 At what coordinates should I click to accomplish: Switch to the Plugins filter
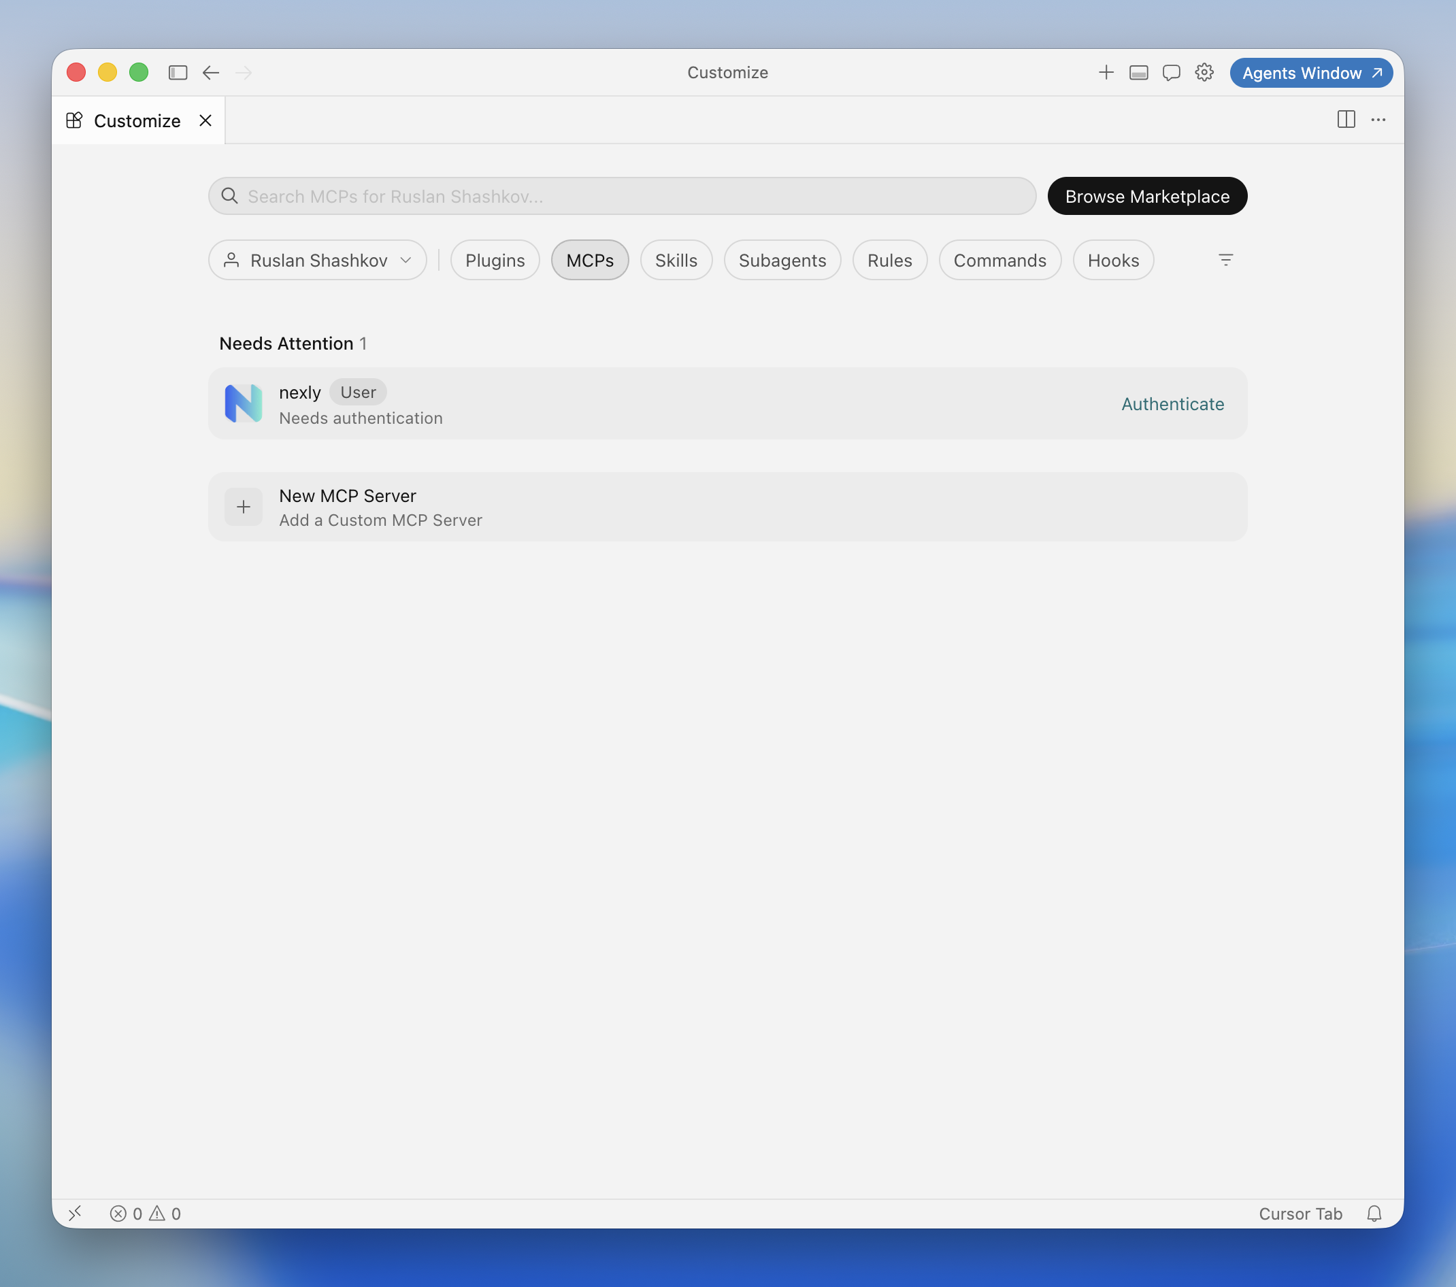(495, 260)
